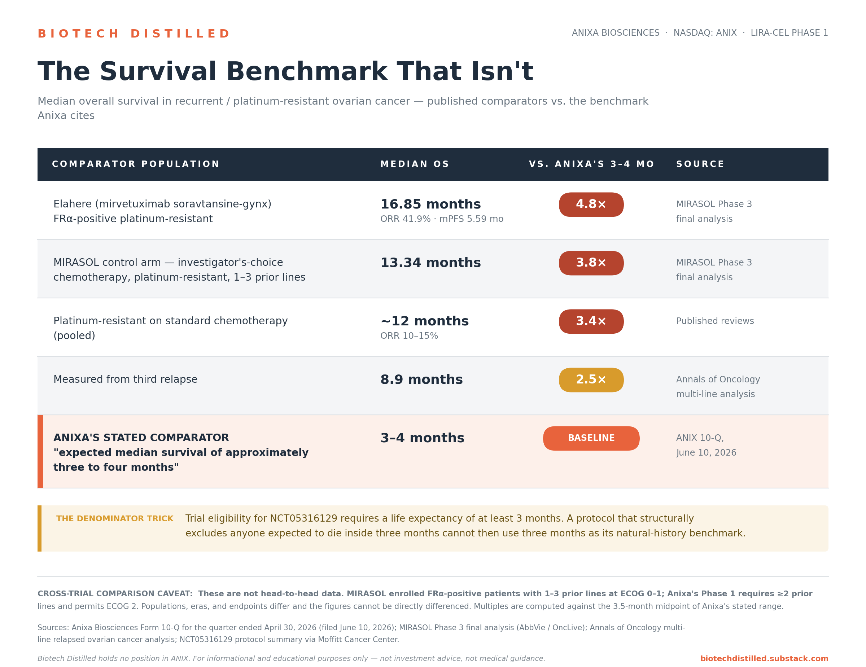Select the Comparator Population column header
This screenshot has width=866, height=667.
click(x=136, y=164)
